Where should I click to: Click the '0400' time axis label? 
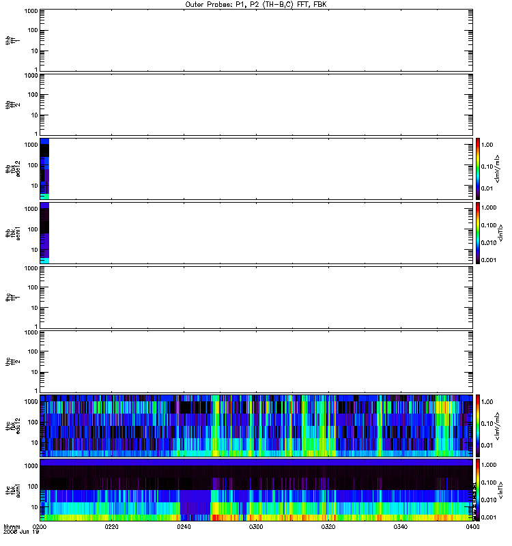coord(472,527)
